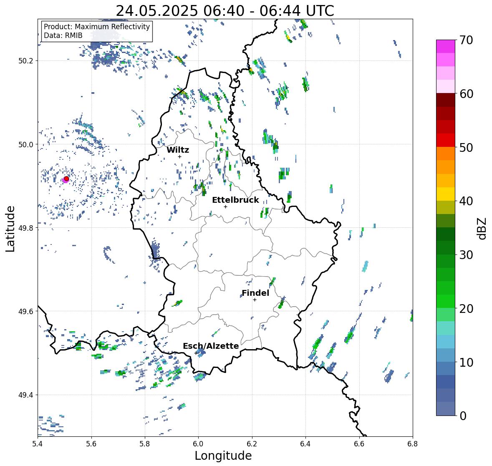The image size is (492, 466).
Task: Click the longitude tick label 5.6
Action: click(91, 444)
